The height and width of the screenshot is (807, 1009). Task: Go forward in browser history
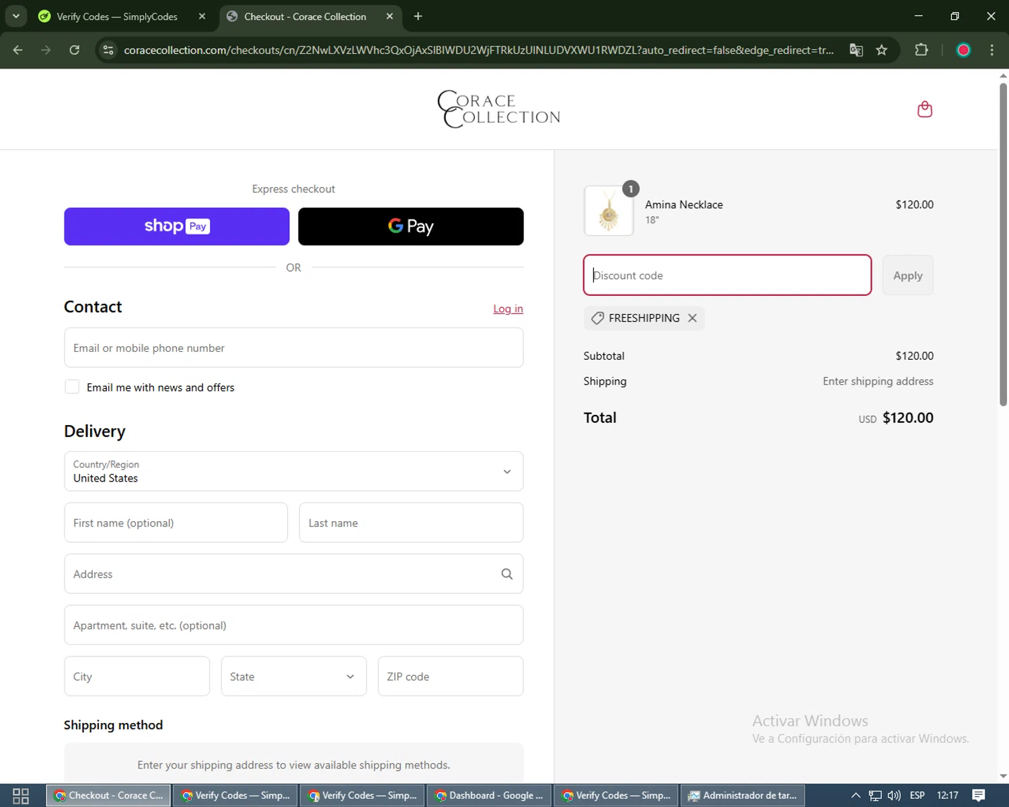pyautogui.click(x=46, y=50)
